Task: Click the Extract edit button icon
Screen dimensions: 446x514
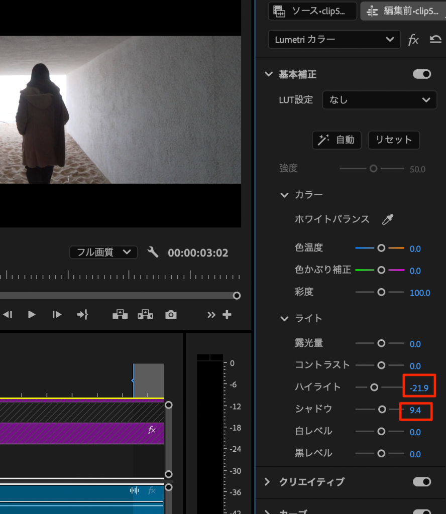Action: pos(145,315)
